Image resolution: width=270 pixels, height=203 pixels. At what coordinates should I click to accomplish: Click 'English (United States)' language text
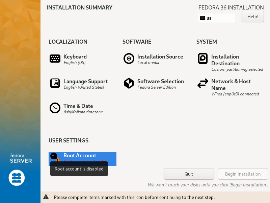coord(84,87)
